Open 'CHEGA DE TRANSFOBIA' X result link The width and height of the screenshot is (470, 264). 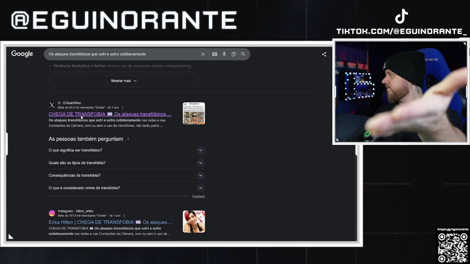click(110, 114)
